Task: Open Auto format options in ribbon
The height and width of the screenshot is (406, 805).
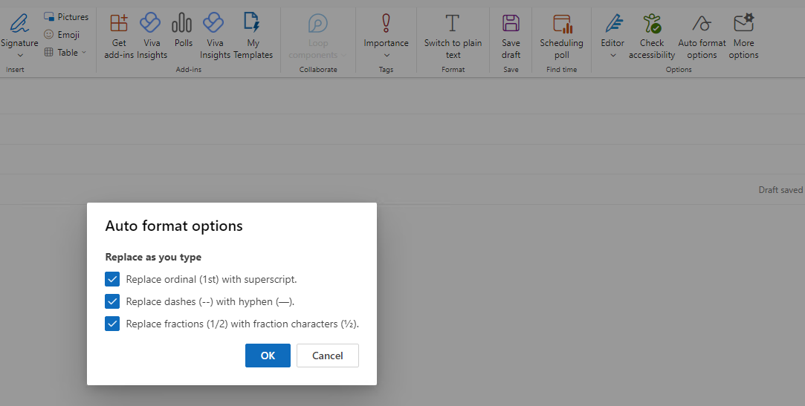Action: pyautogui.click(x=702, y=36)
